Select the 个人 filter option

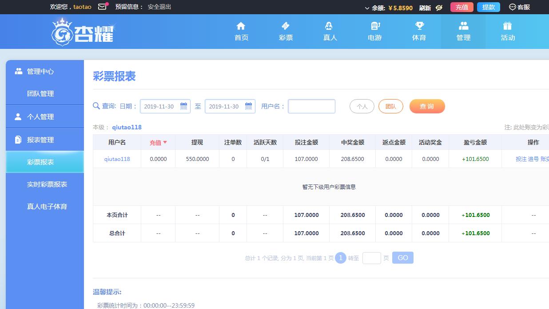pyautogui.click(x=362, y=106)
